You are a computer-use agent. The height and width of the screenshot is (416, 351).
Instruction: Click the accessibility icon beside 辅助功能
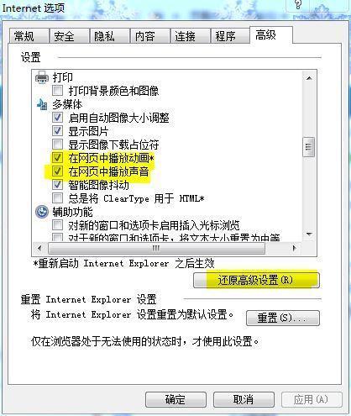click(x=42, y=212)
